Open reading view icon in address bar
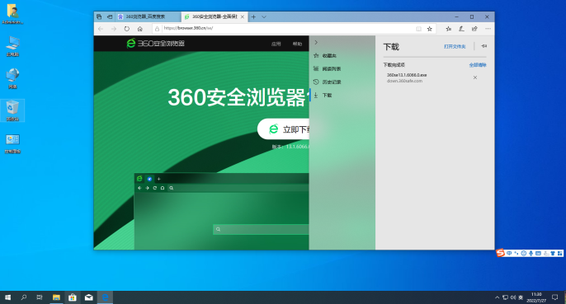The height and width of the screenshot is (304, 566). pyautogui.click(x=419, y=29)
